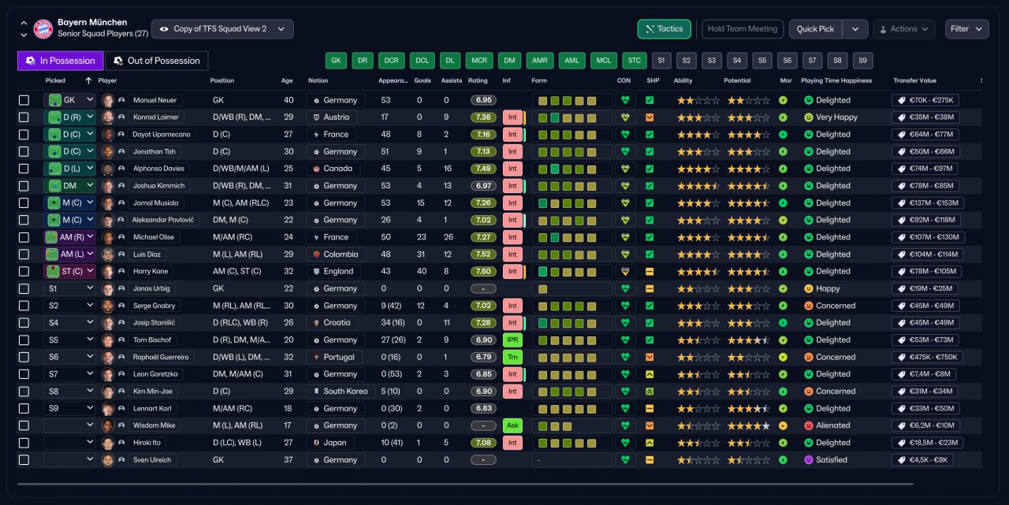Click Manuel Neuer's green heart condition icon
Image resolution: width=1009 pixels, height=505 pixels.
point(626,100)
